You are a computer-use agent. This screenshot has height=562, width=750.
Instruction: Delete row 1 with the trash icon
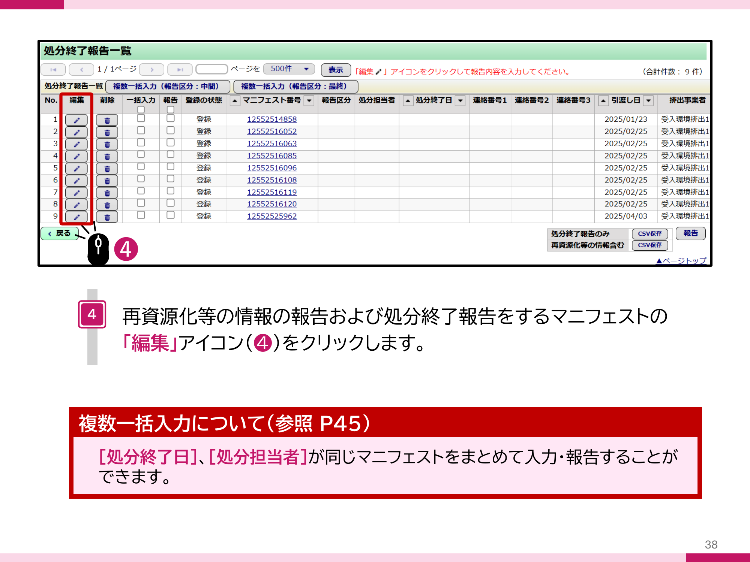[107, 120]
